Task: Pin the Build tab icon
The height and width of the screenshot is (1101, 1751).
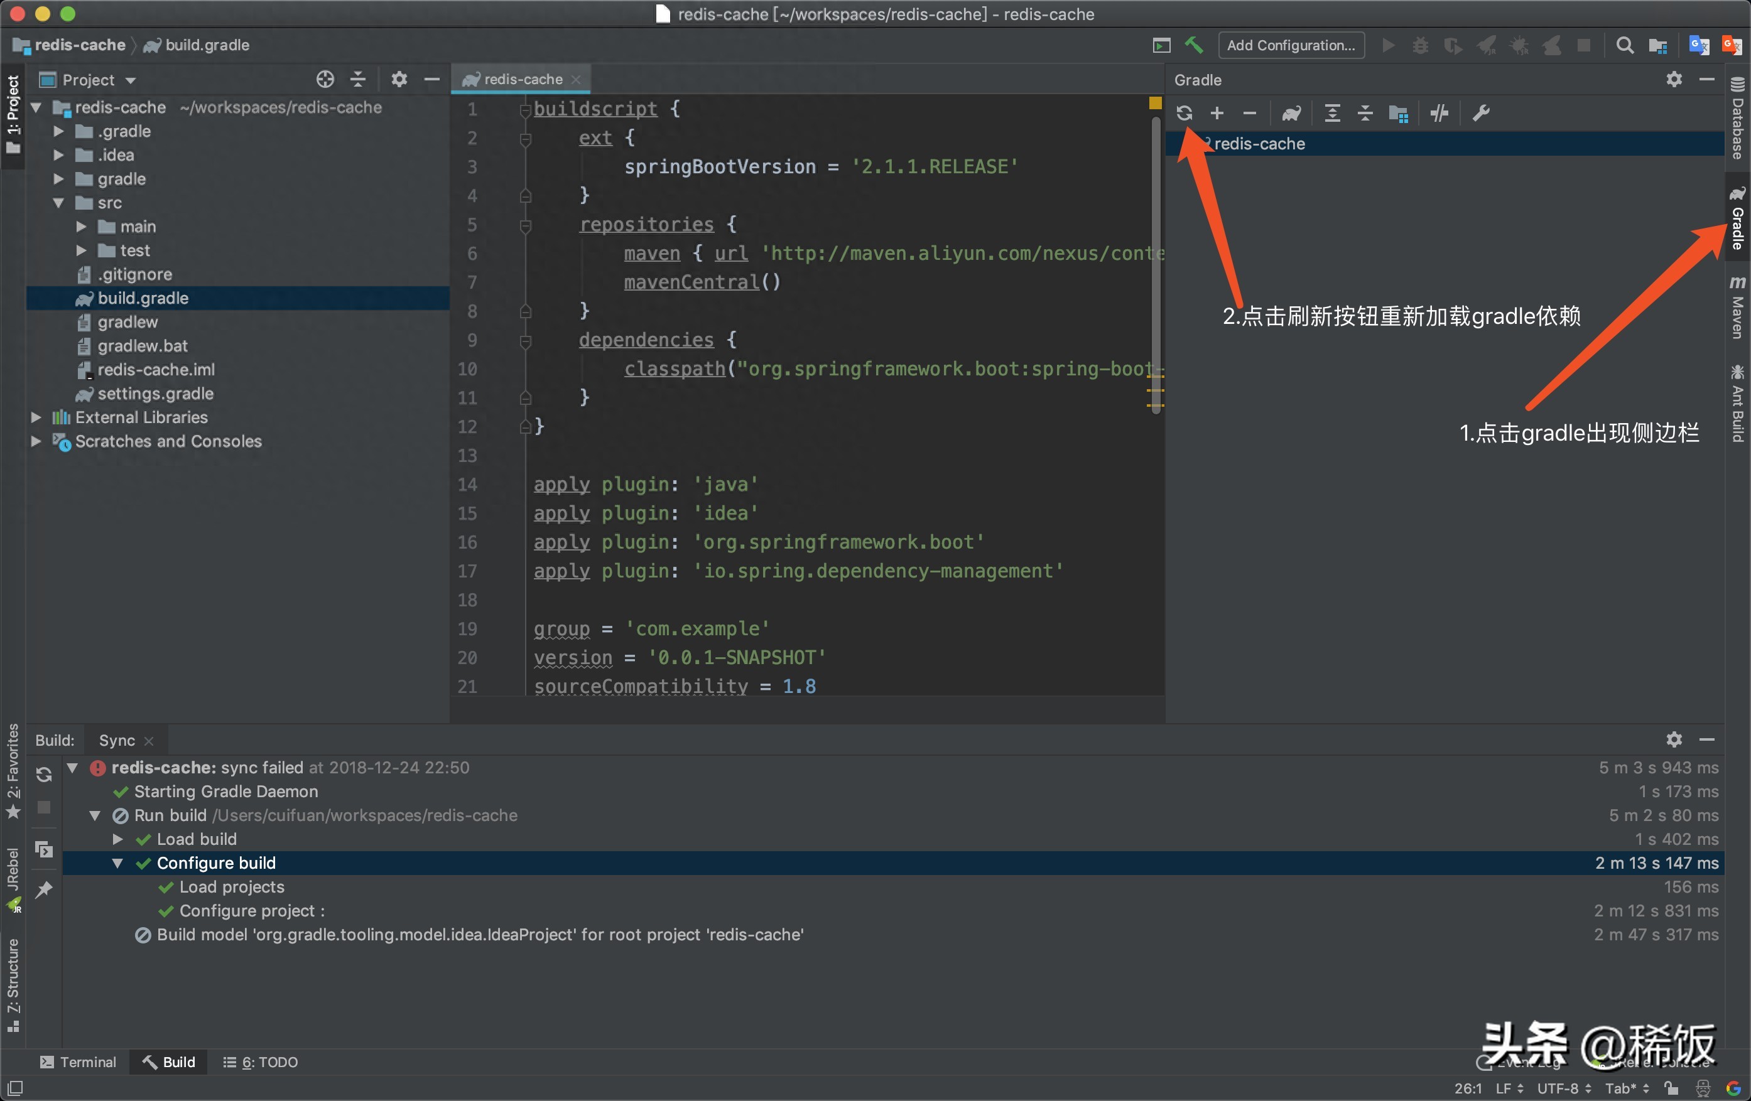Action: pyautogui.click(x=43, y=889)
